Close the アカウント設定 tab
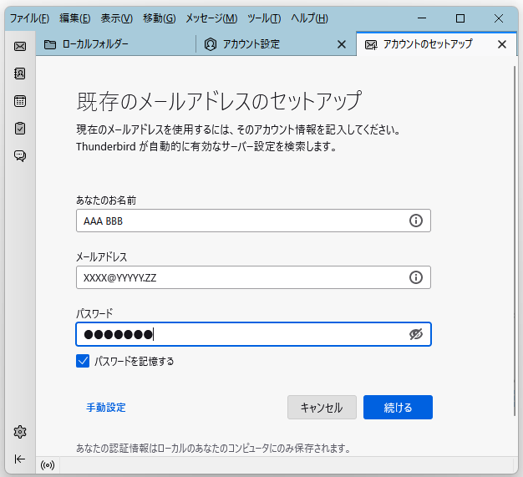This screenshot has width=523, height=477. pos(342,44)
